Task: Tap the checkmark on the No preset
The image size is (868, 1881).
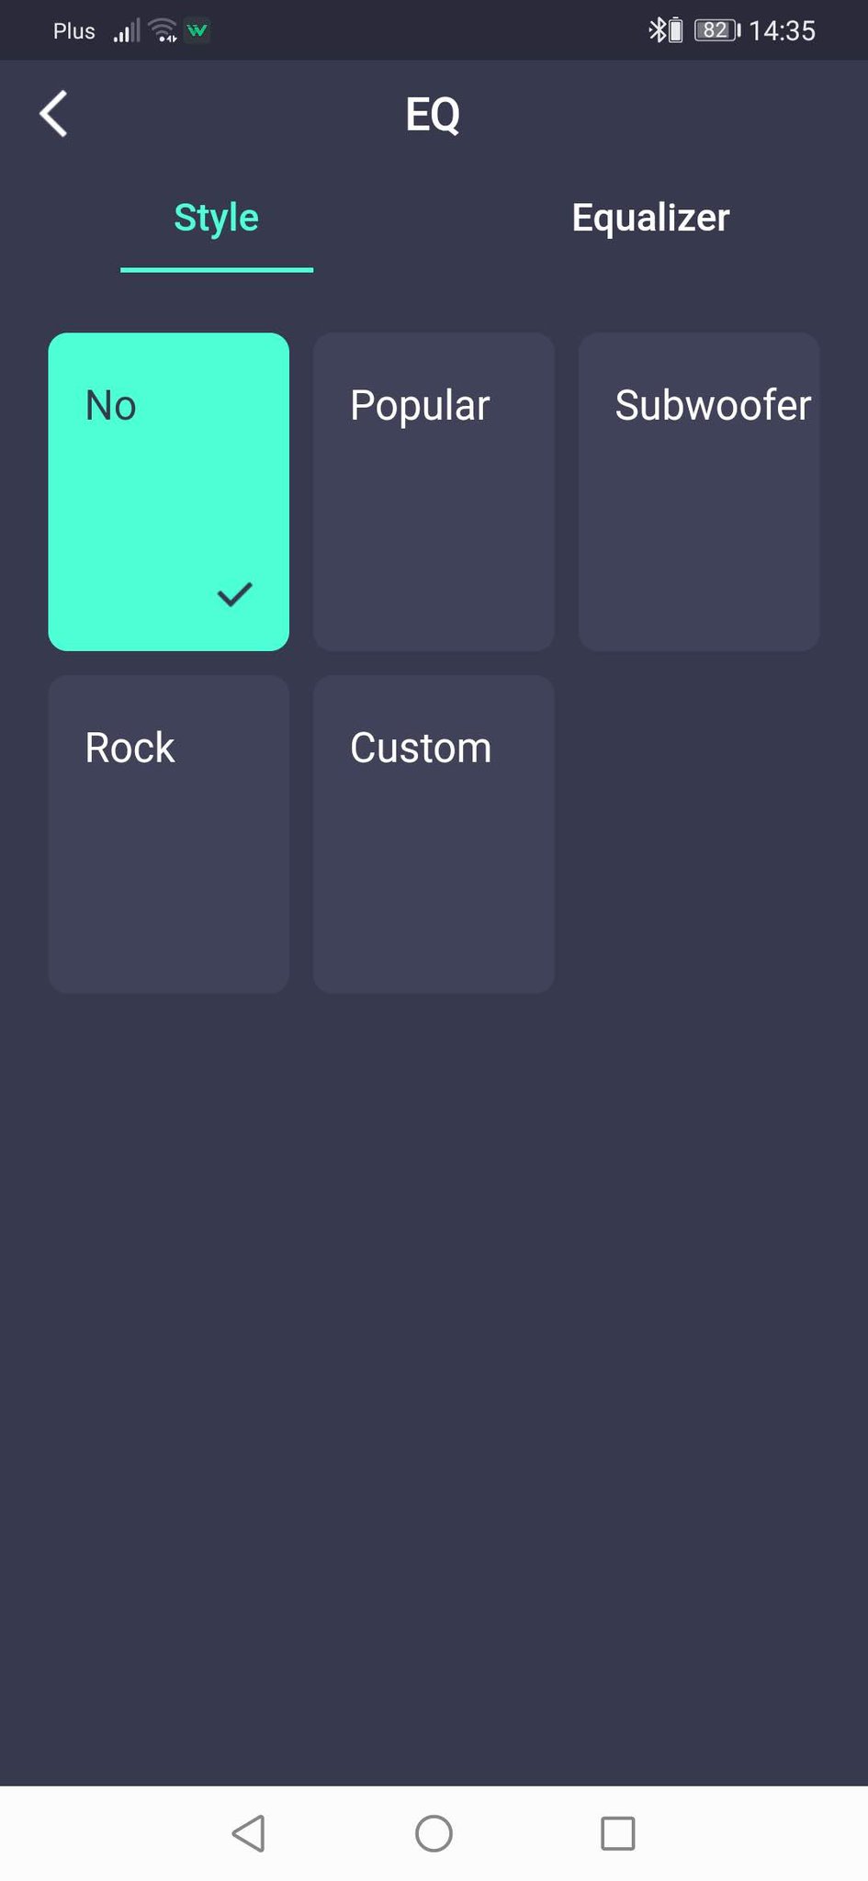Action: pos(234,595)
